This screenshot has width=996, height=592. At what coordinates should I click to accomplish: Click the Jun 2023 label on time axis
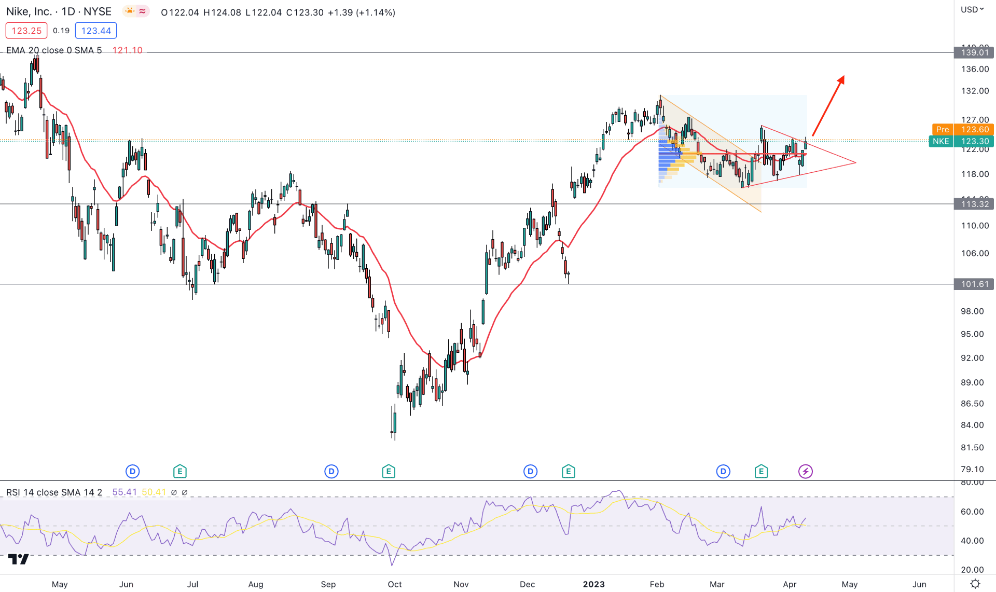(x=919, y=584)
